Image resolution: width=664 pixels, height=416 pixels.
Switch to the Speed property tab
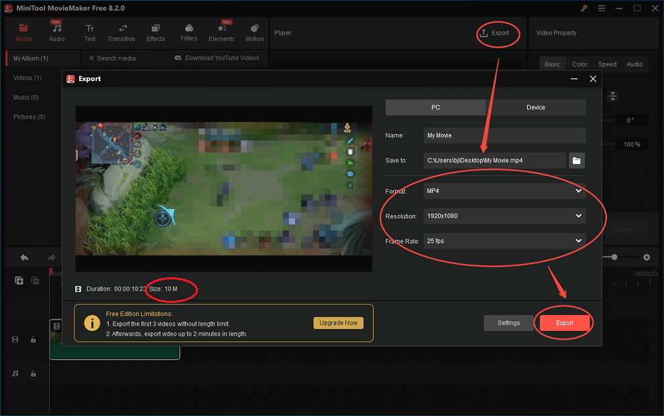[x=607, y=64]
